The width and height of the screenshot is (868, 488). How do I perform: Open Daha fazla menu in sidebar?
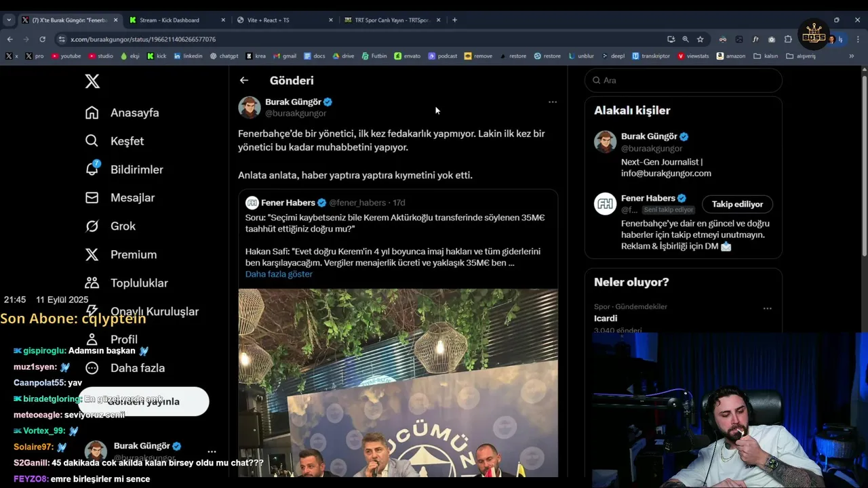(x=125, y=368)
